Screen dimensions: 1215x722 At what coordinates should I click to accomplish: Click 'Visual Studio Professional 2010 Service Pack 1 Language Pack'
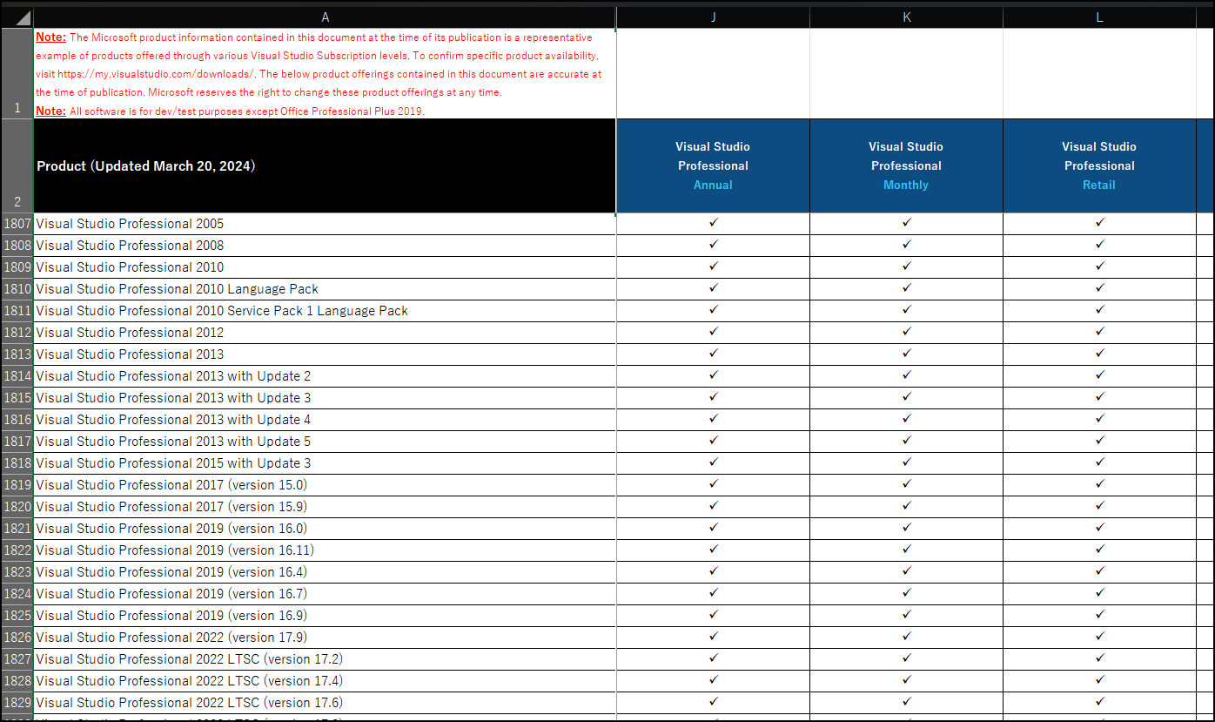(x=325, y=311)
